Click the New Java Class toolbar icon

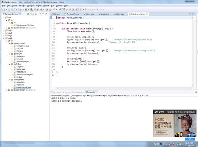point(41,9)
